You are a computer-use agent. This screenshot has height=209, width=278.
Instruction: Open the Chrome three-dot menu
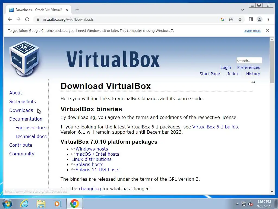(x=268, y=19)
